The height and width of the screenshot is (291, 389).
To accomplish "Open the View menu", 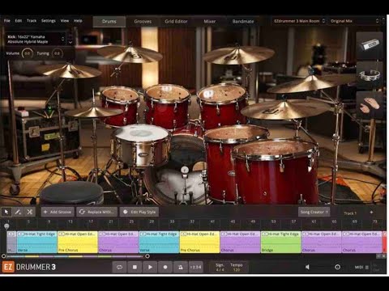I will (x=65, y=21).
